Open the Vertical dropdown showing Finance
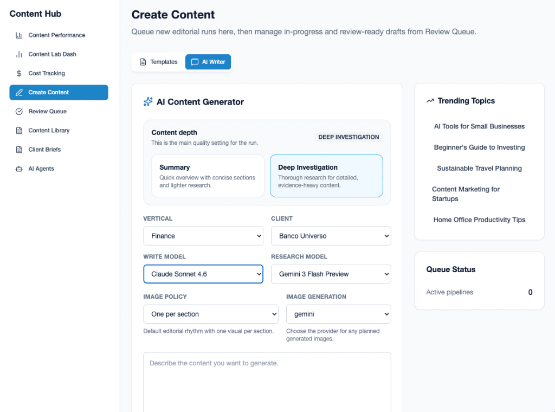The width and height of the screenshot is (555, 412). [203, 236]
